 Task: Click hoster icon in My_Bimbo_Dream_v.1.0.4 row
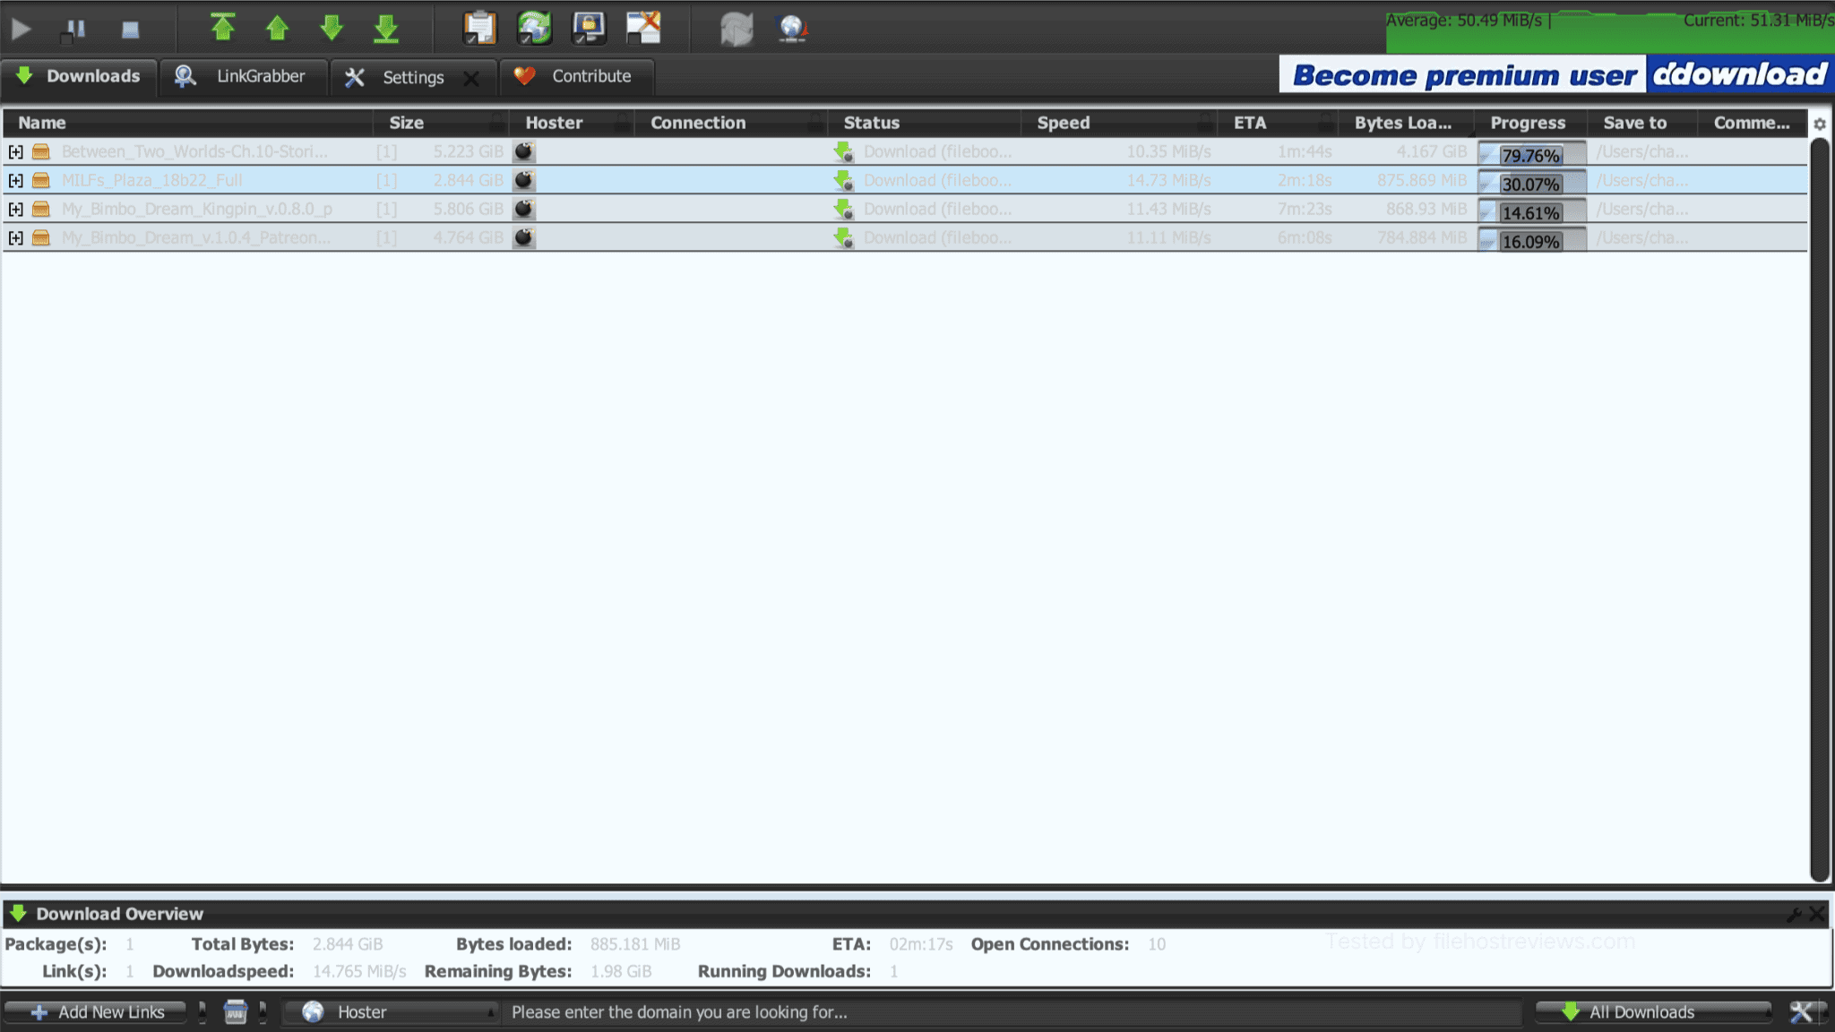tap(524, 237)
